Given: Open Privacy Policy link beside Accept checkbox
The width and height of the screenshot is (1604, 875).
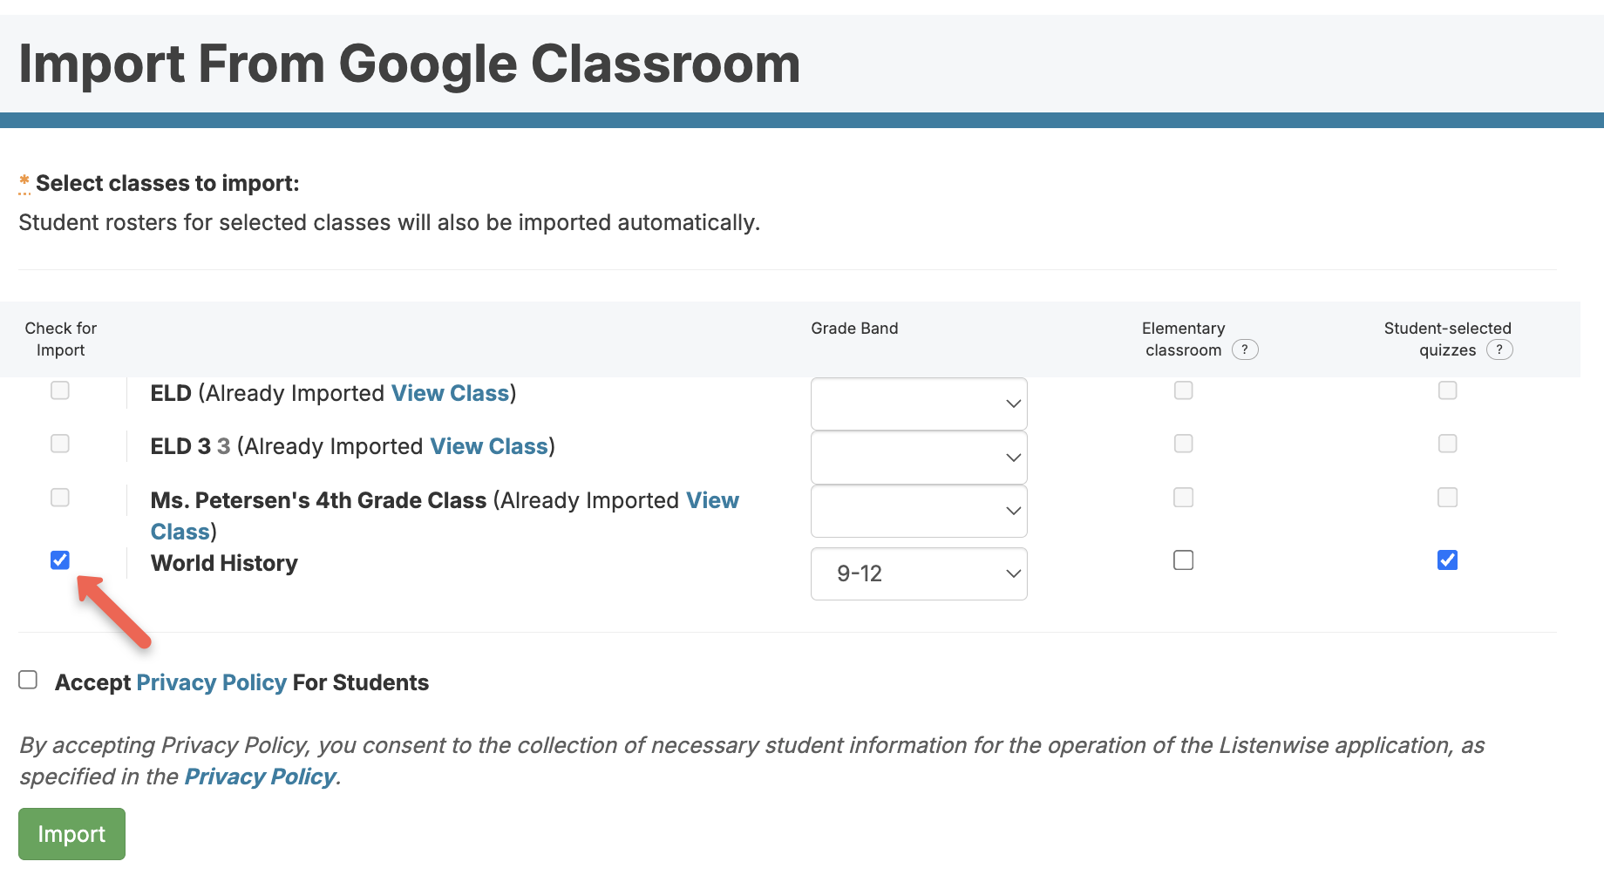Looking at the screenshot, I should 212,682.
